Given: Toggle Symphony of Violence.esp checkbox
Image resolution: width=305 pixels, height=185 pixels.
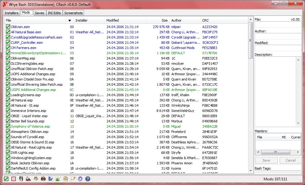Looking at the screenshot, I should [8, 126].
